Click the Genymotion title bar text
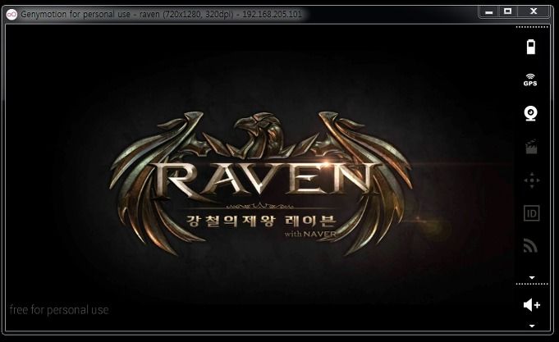 pyautogui.click(x=161, y=14)
